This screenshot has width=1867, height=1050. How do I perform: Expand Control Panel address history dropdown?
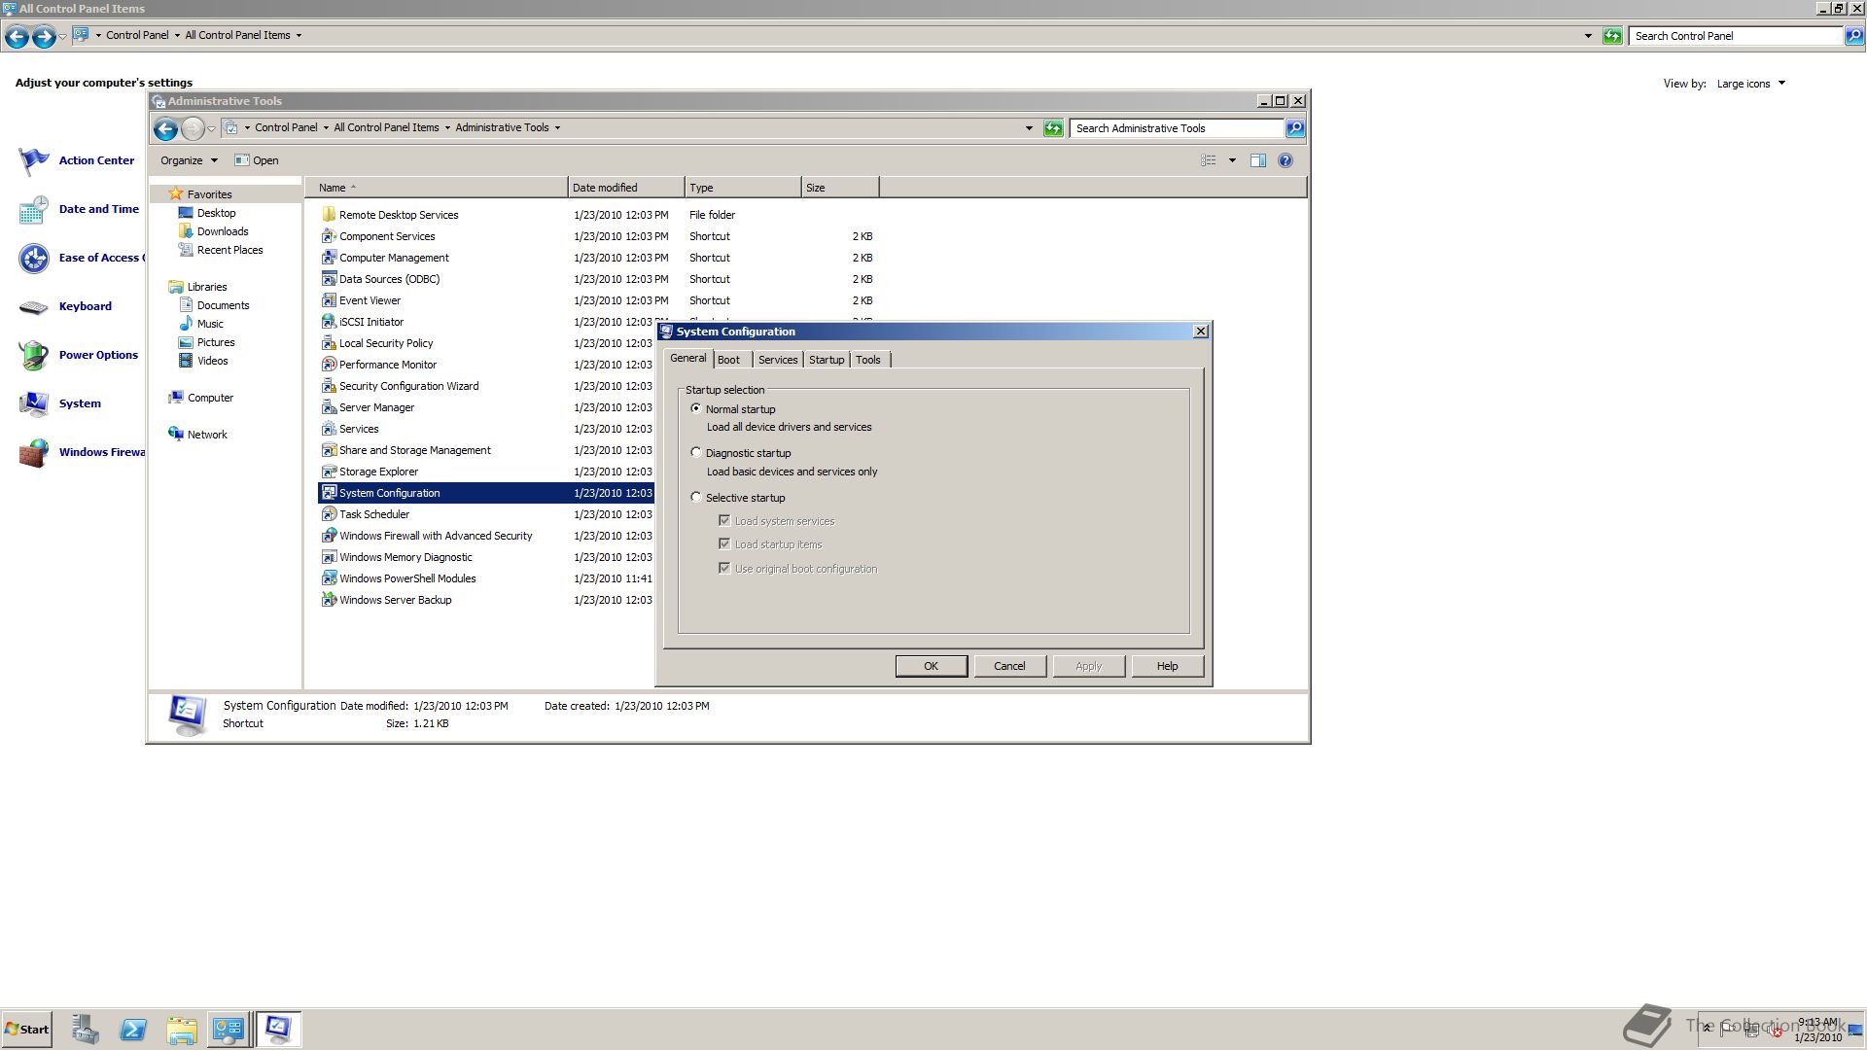[1588, 36]
